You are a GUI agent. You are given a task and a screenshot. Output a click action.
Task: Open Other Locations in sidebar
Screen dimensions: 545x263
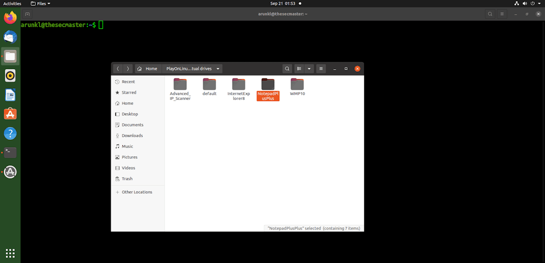coord(138,192)
